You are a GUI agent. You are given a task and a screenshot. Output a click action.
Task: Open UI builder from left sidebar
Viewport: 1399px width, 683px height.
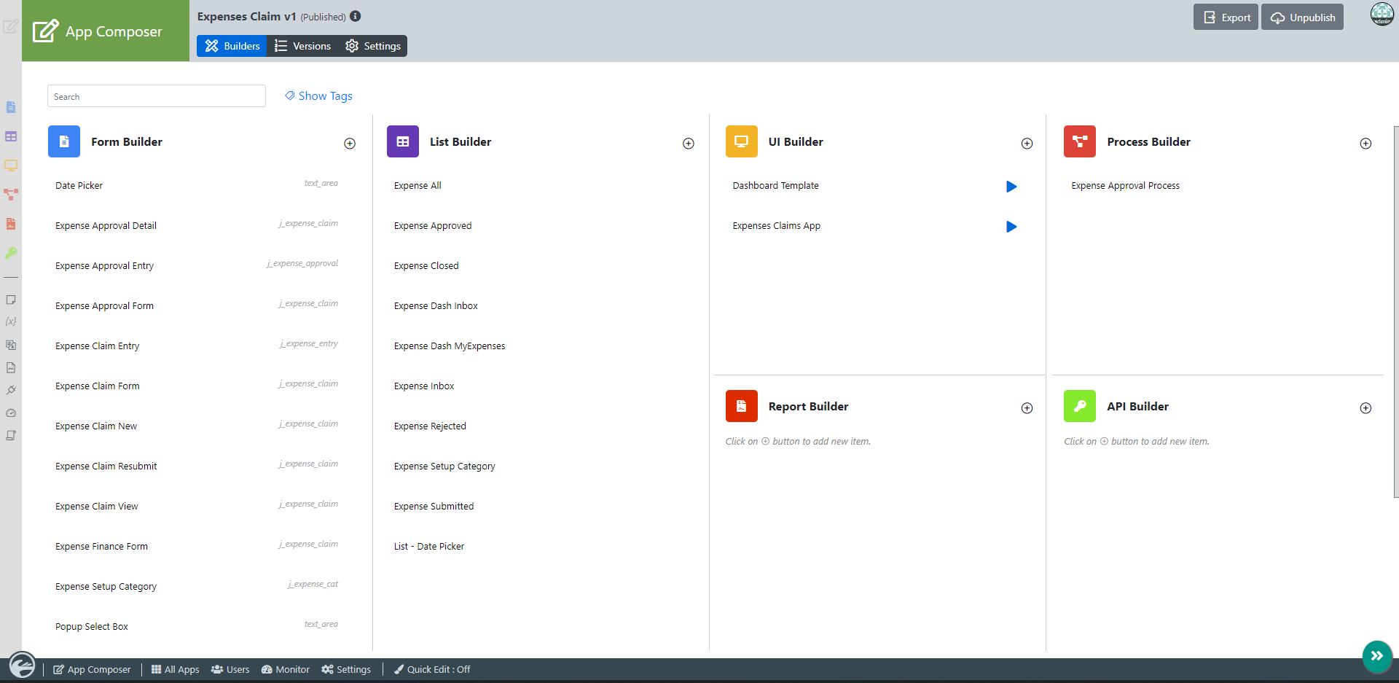tap(11, 165)
